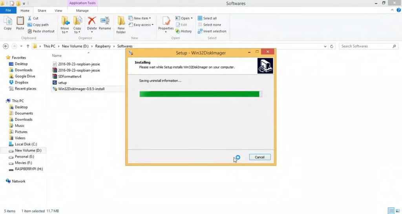Select the setup file in the list
This screenshot has width=402, height=214.
(x=60, y=82)
